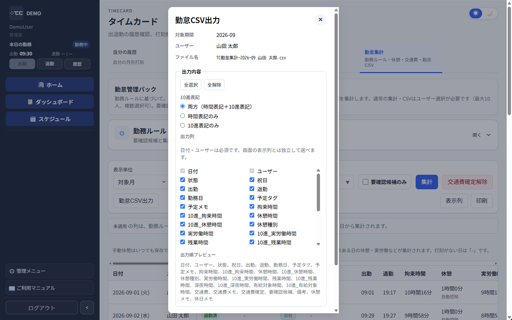Go to ホーム in the sidebar
This screenshot has width=512, height=320.
click(x=50, y=85)
